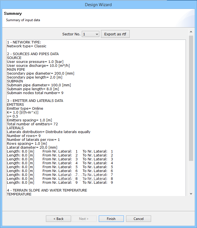The image size is (197, 228).
Task: Click 'Emitter type= Online' line
Action: (25, 109)
